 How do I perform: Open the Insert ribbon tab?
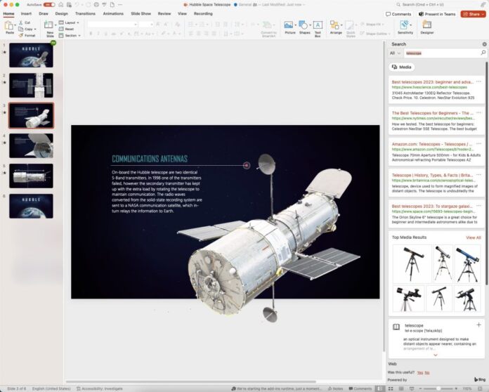point(26,14)
